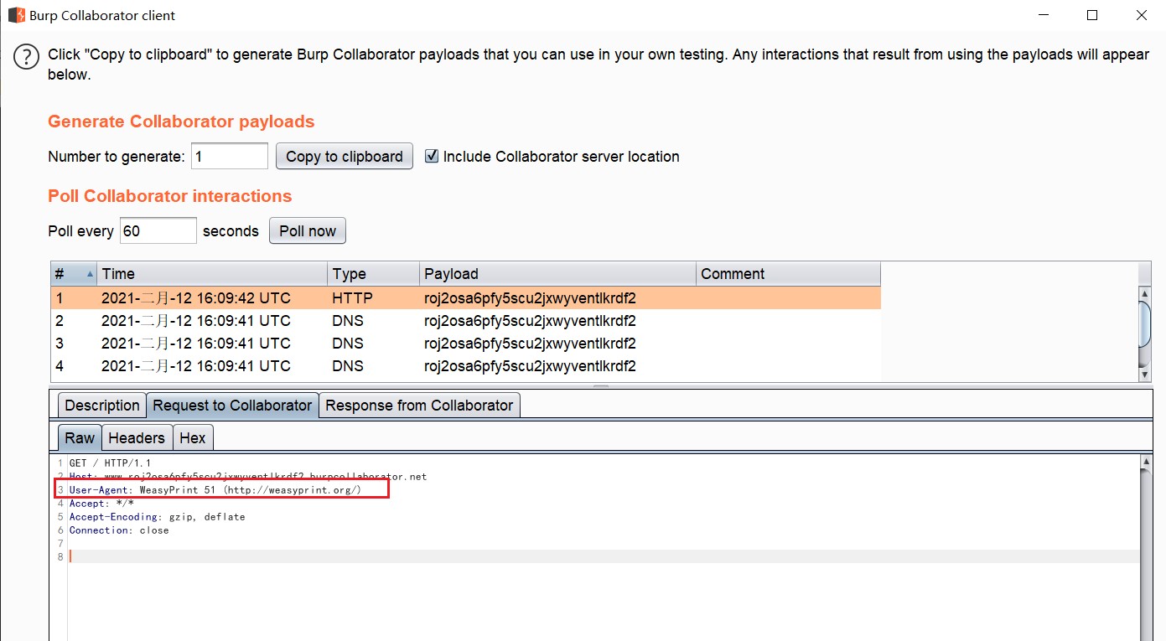1166x641 pixels.
Task: Click the Accept: */* header line
Action: pos(101,504)
